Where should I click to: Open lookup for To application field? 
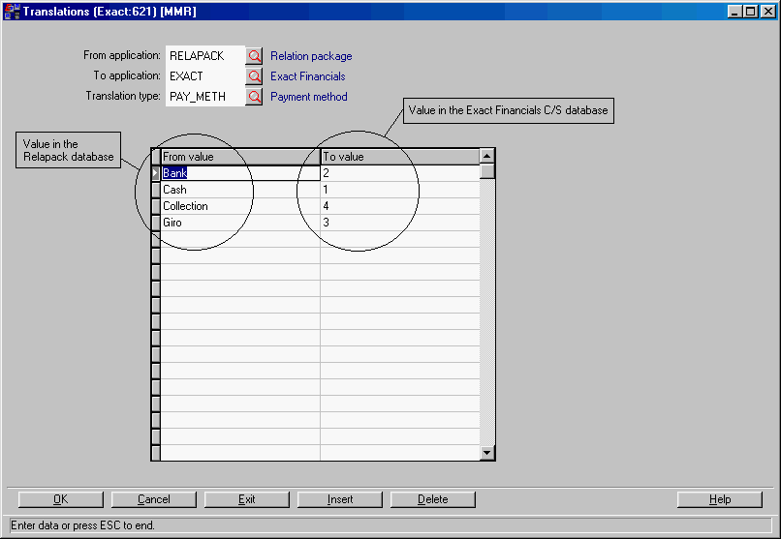(x=254, y=76)
